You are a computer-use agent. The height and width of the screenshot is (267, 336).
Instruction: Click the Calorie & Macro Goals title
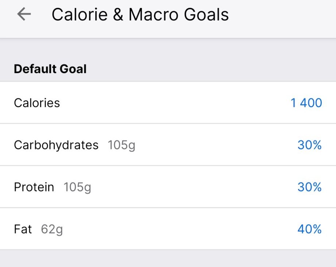(140, 15)
